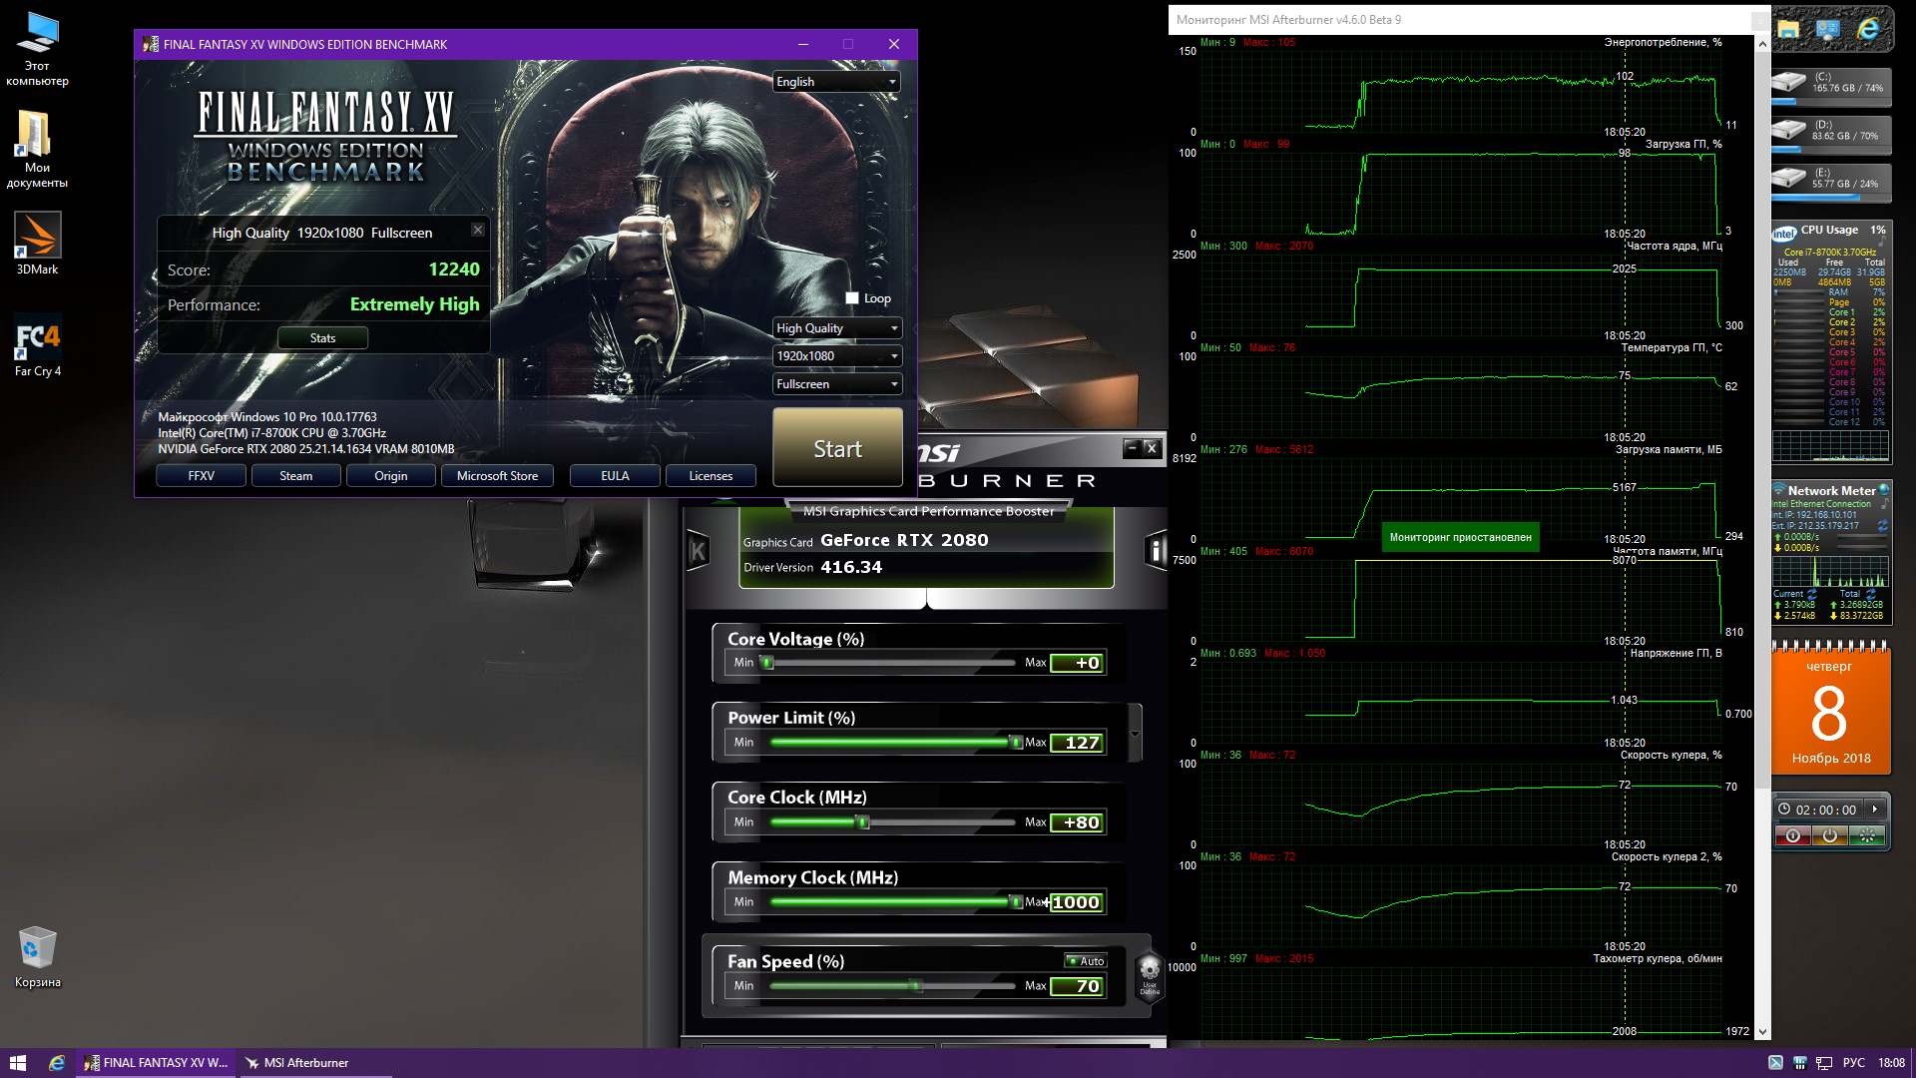Click the red shutdown button on timer gadget
The height and width of the screenshot is (1078, 1916).
tap(1792, 836)
